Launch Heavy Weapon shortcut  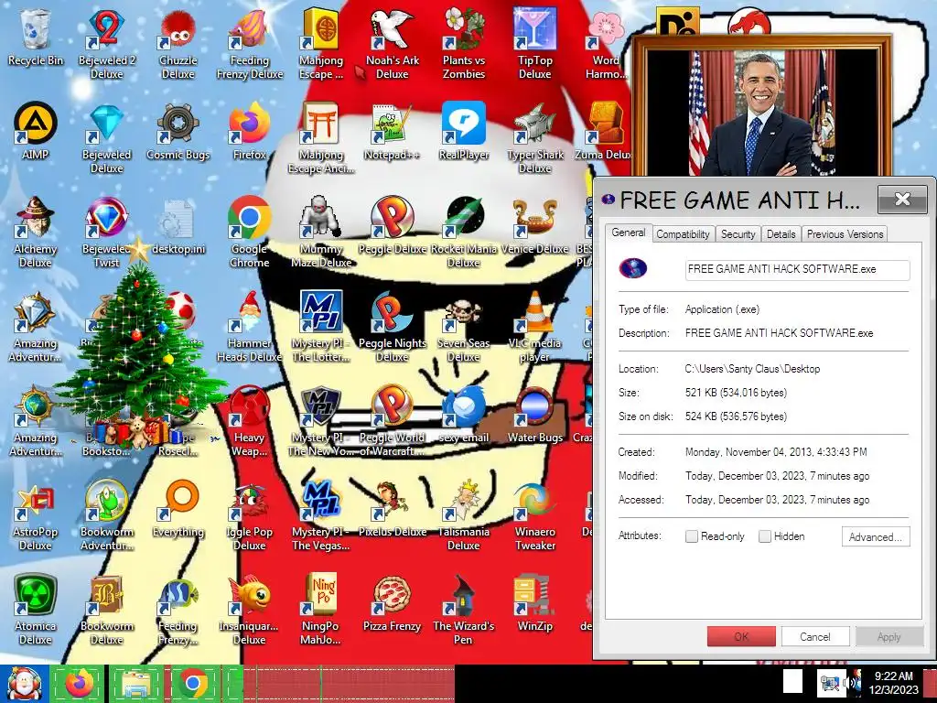click(249, 421)
